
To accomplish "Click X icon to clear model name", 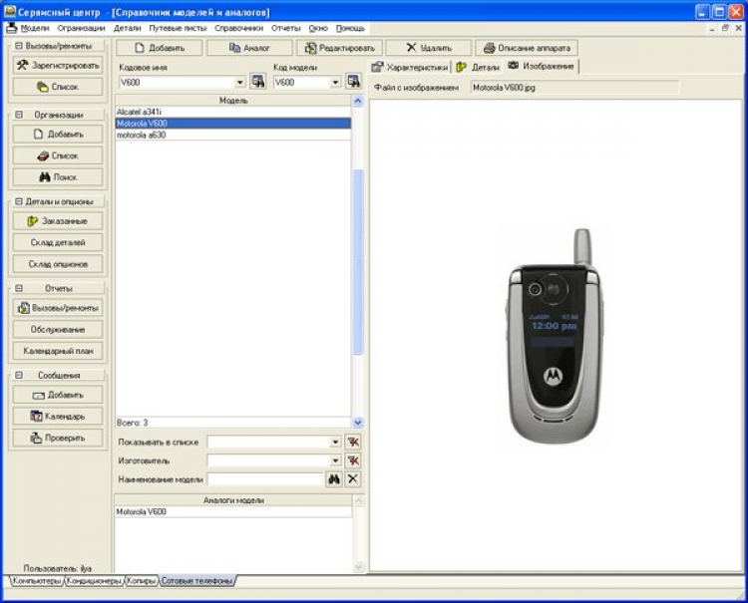I will (353, 479).
